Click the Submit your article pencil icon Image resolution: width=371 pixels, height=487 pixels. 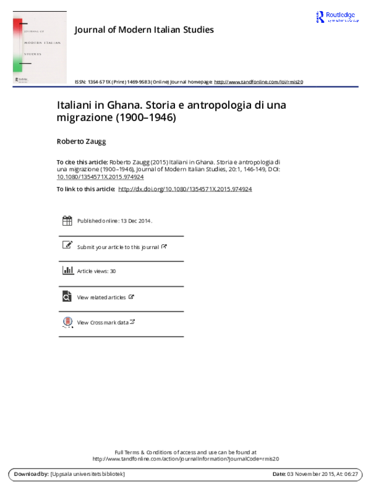[x=67, y=245]
